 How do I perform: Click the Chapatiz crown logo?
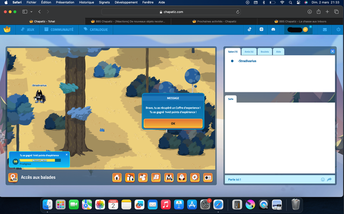(x=7, y=29)
